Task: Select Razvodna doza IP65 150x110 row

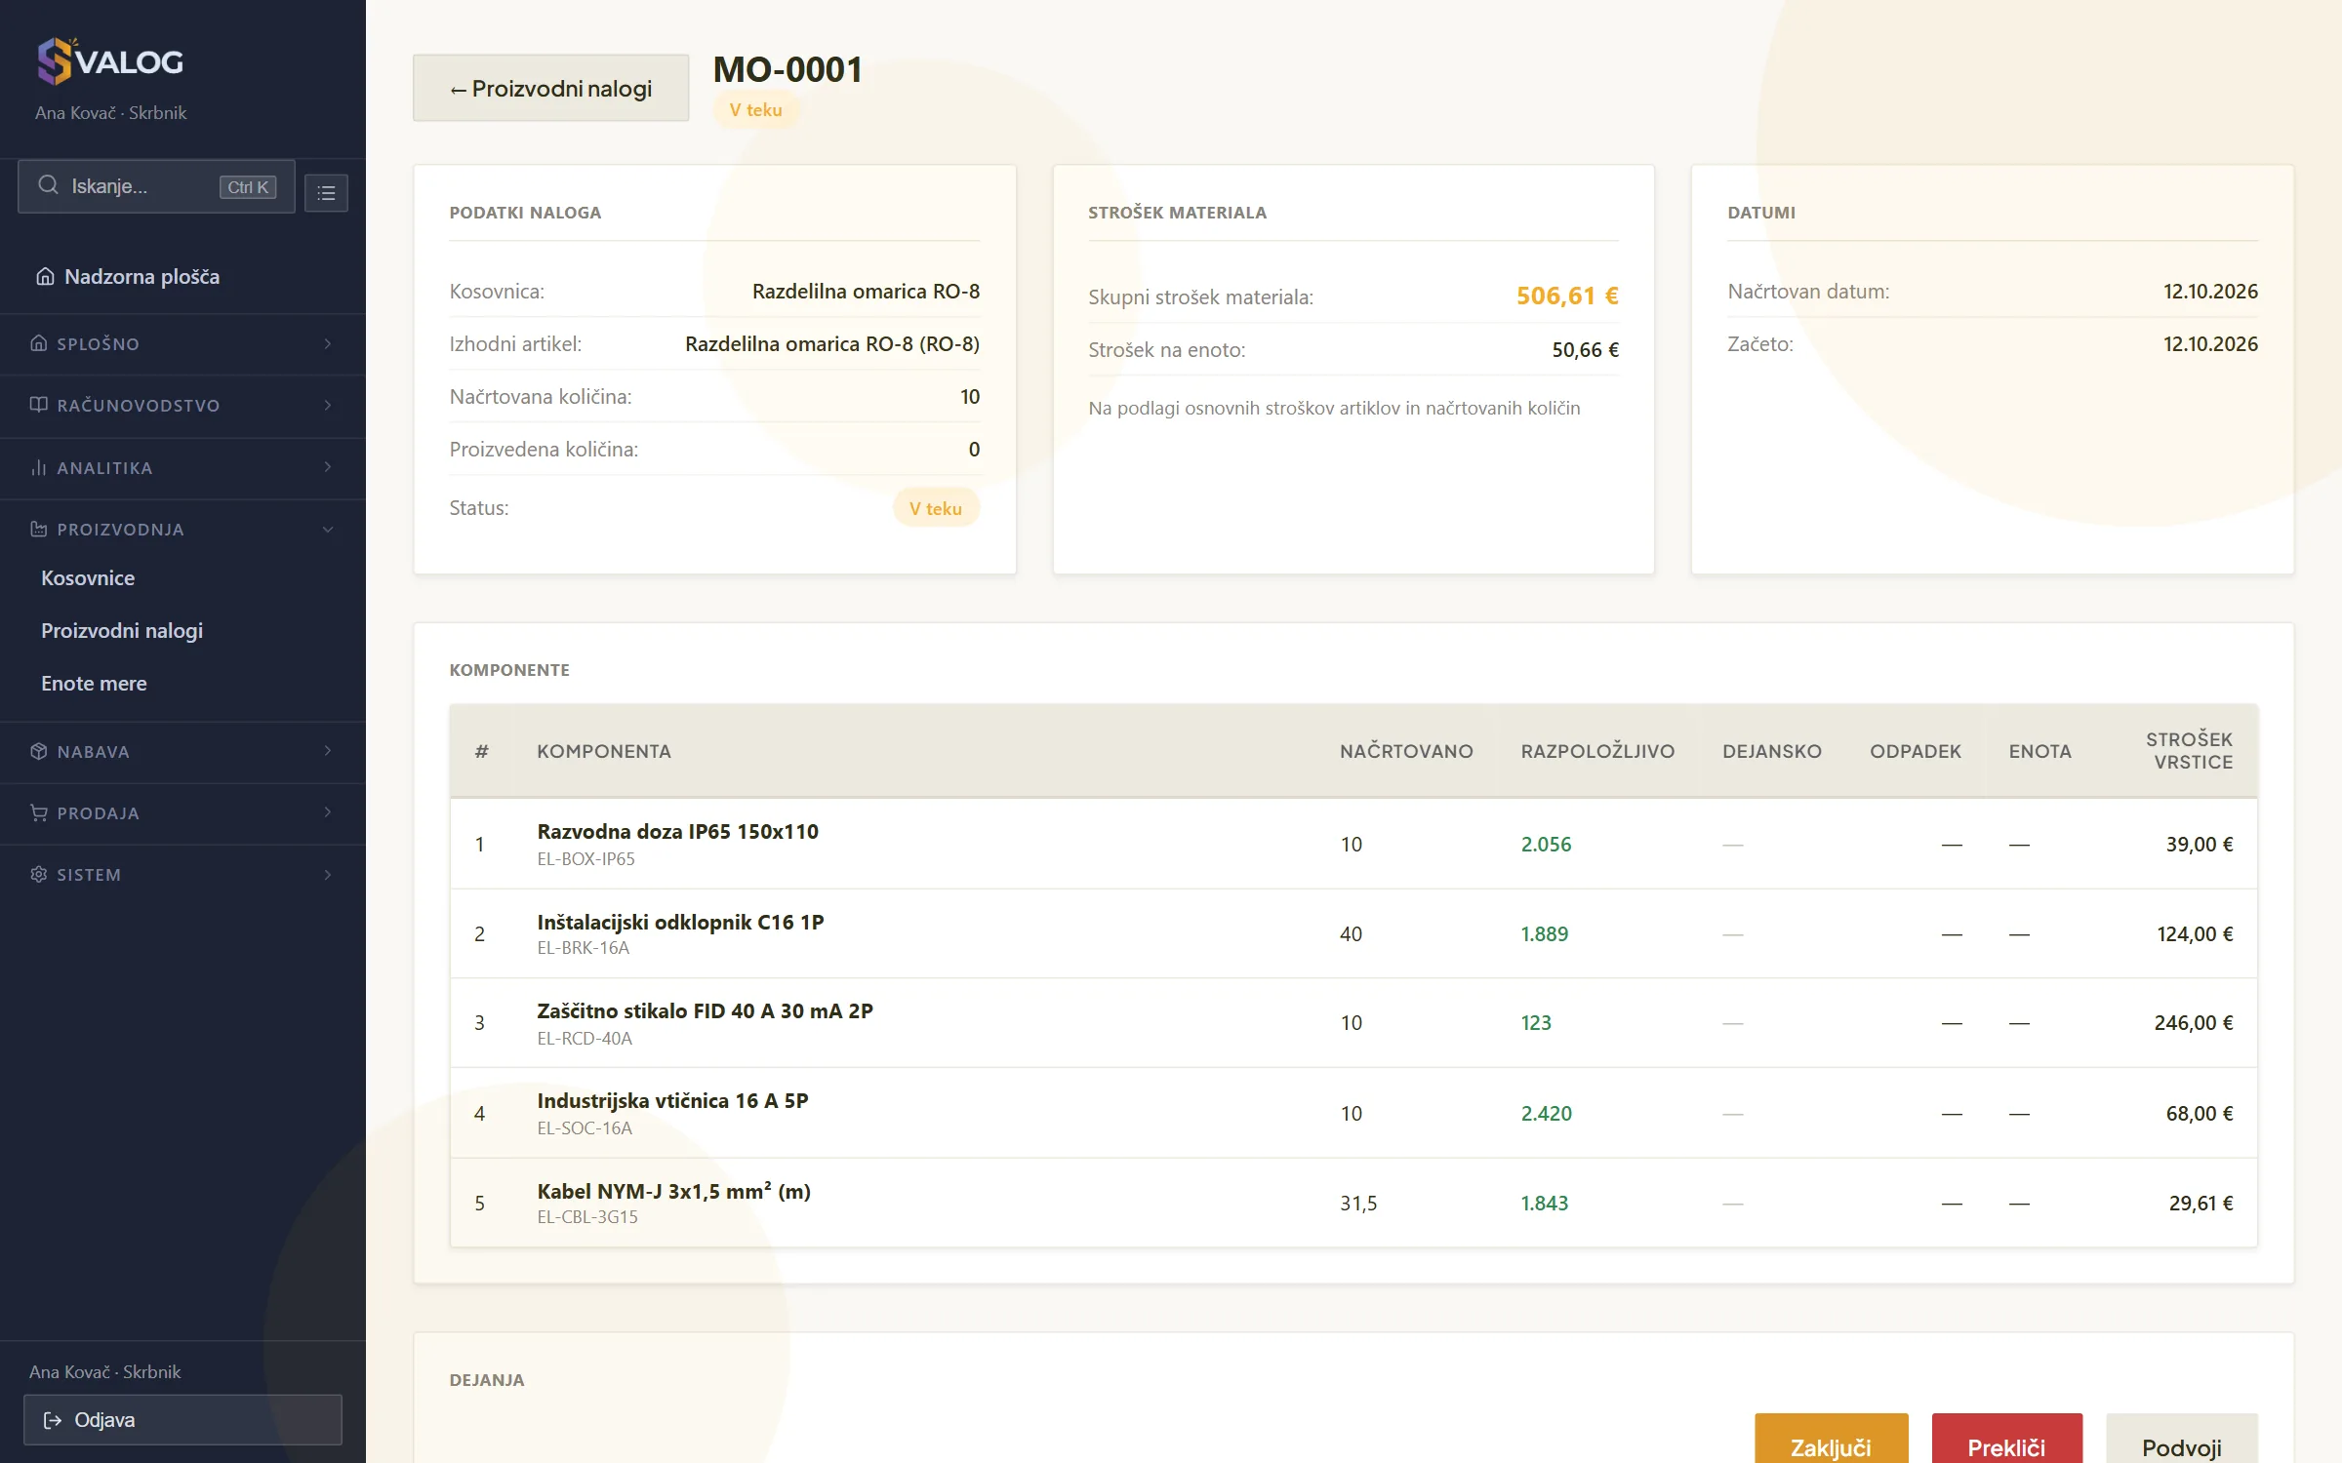Action: click(x=1353, y=844)
